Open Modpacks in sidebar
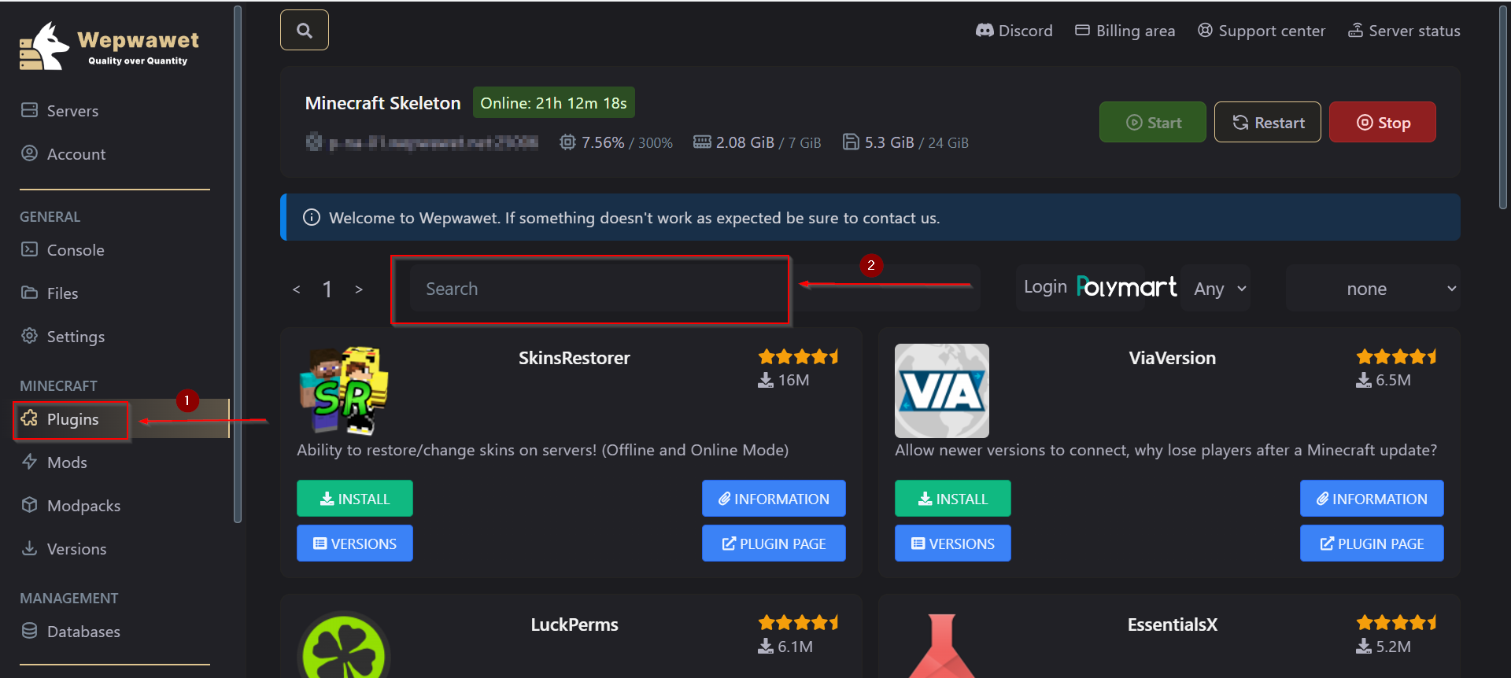The width and height of the screenshot is (1511, 678). coord(70,506)
